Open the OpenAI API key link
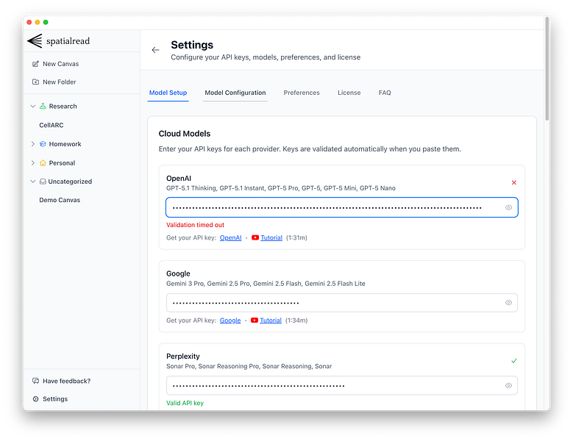The height and width of the screenshot is (441, 573). point(230,237)
